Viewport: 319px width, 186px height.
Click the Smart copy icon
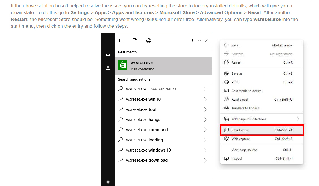pos(226,130)
